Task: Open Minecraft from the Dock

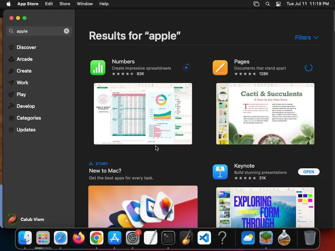Action: pyautogui.click(x=266, y=238)
